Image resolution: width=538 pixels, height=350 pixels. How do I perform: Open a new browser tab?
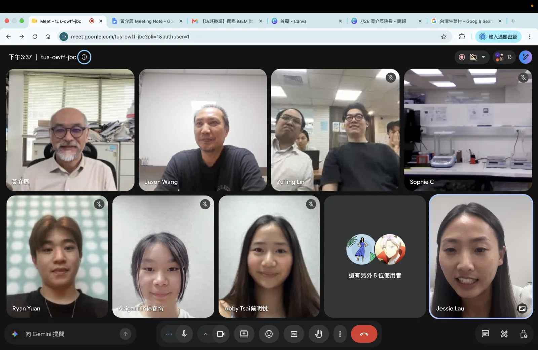pyautogui.click(x=513, y=21)
